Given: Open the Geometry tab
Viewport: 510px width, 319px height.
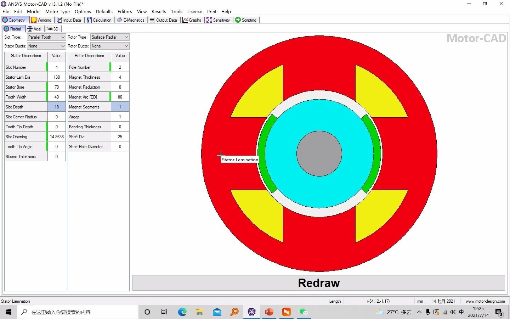Looking at the screenshot, I should click(x=14, y=20).
